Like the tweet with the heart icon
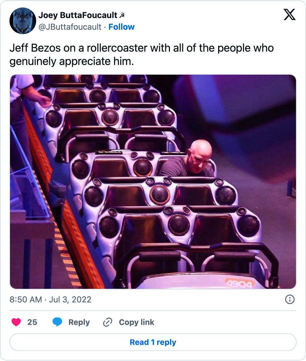 (x=16, y=322)
